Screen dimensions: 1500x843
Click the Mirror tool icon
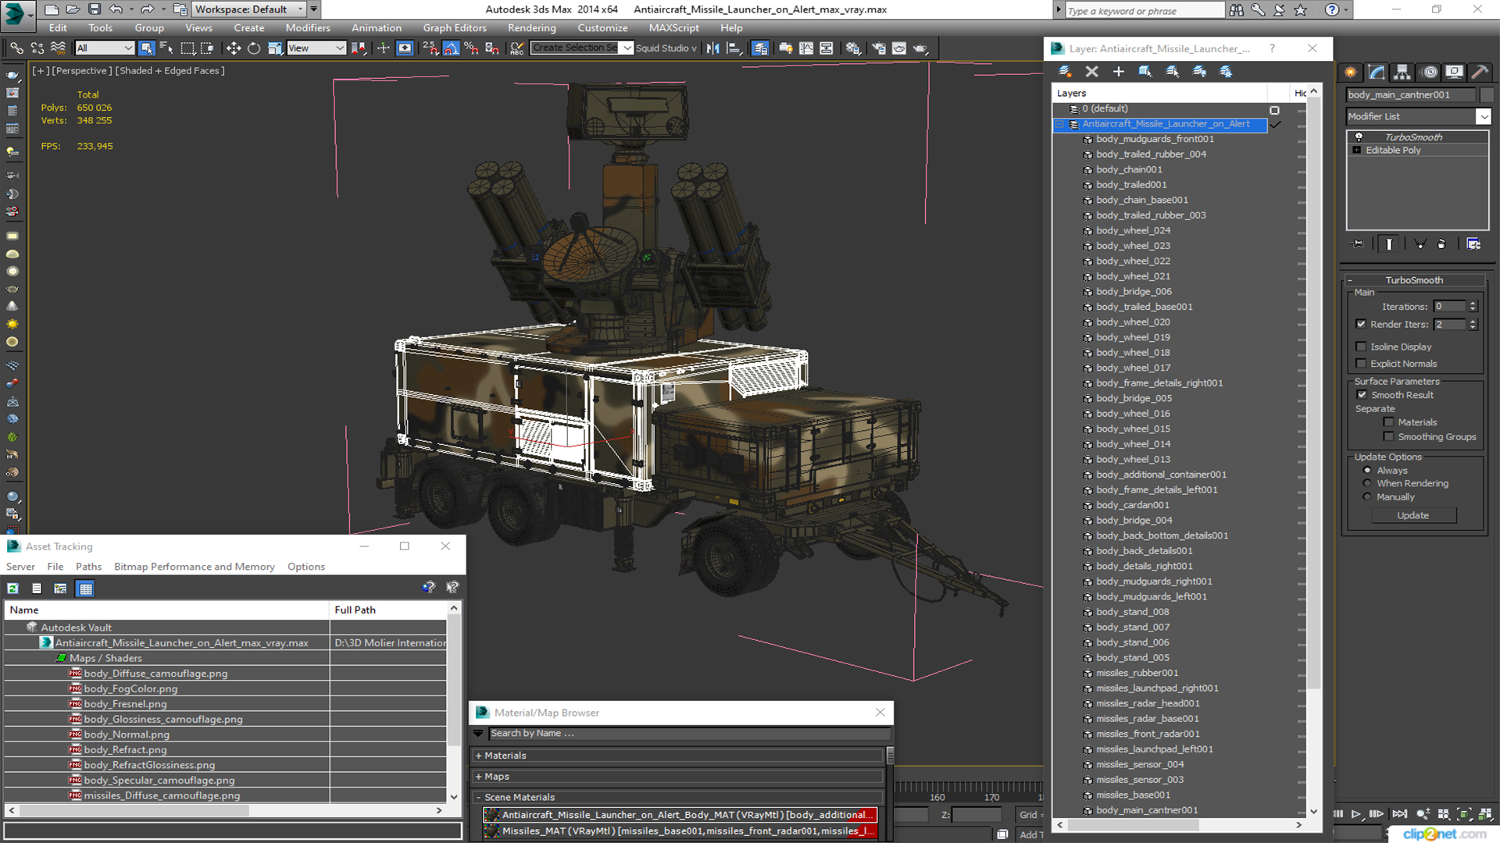(712, 48)
